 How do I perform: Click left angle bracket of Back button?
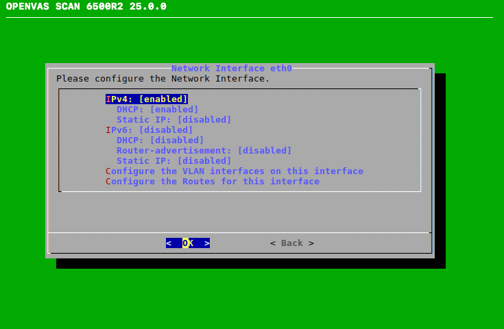273,243
